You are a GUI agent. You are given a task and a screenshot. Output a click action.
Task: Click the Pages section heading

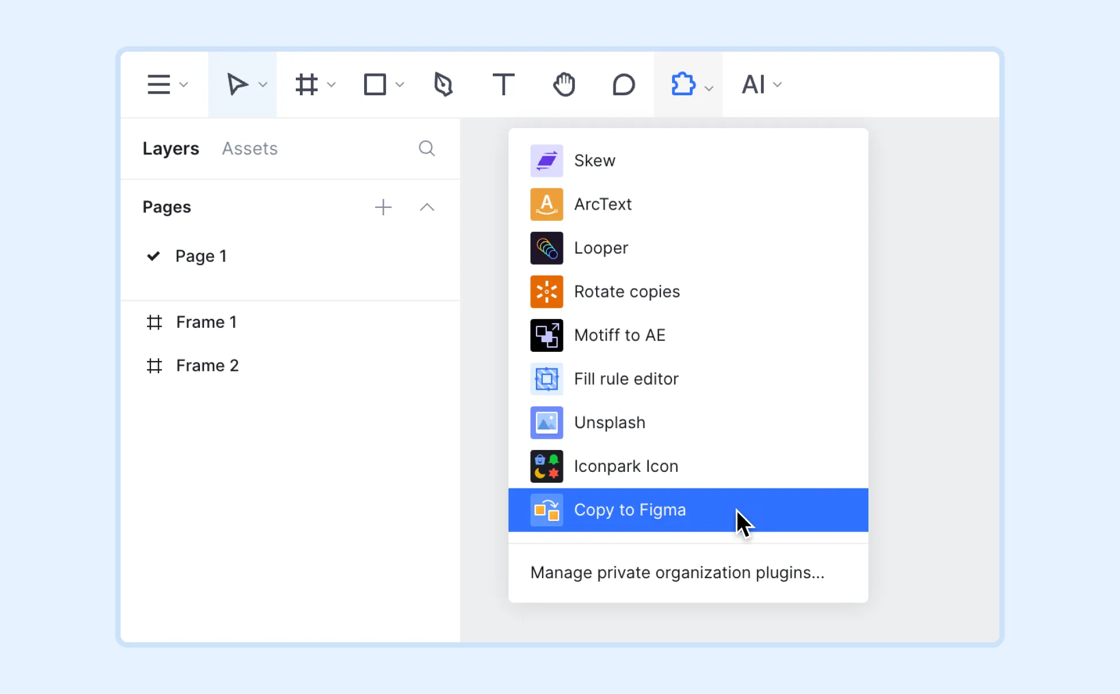[167, 207]
